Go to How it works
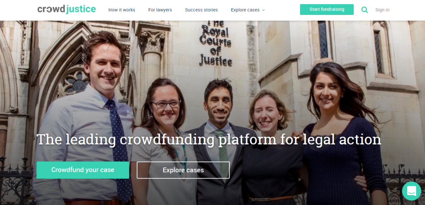This screenshot has height=205, width=425. [122, 10]
